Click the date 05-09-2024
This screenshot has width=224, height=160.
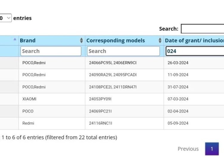178,123
